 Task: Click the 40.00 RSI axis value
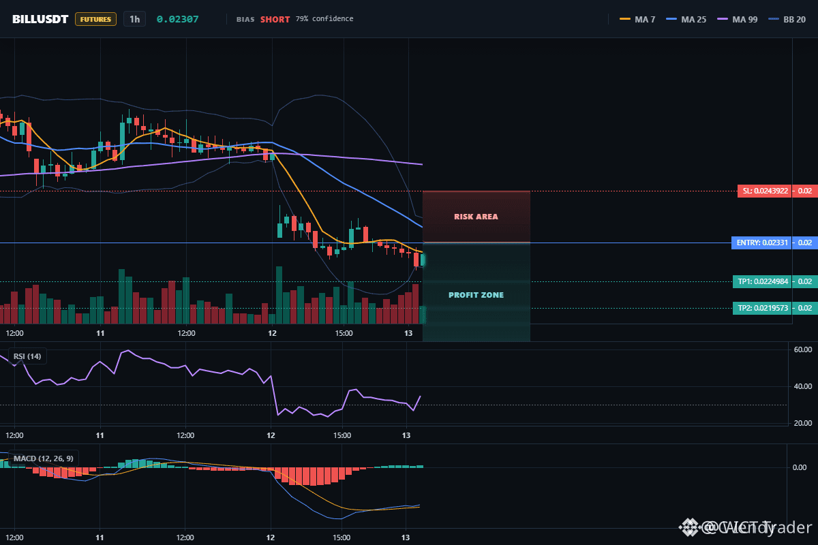804,387
